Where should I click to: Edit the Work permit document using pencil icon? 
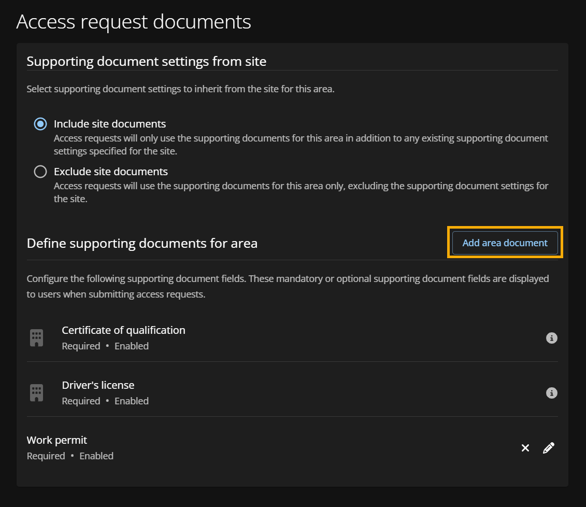tap(548, 448)
